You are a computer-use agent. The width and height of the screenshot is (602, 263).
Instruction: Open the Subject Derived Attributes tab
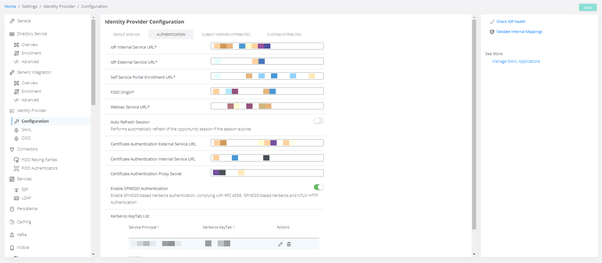pyautogui.click(x=226, y=34)
